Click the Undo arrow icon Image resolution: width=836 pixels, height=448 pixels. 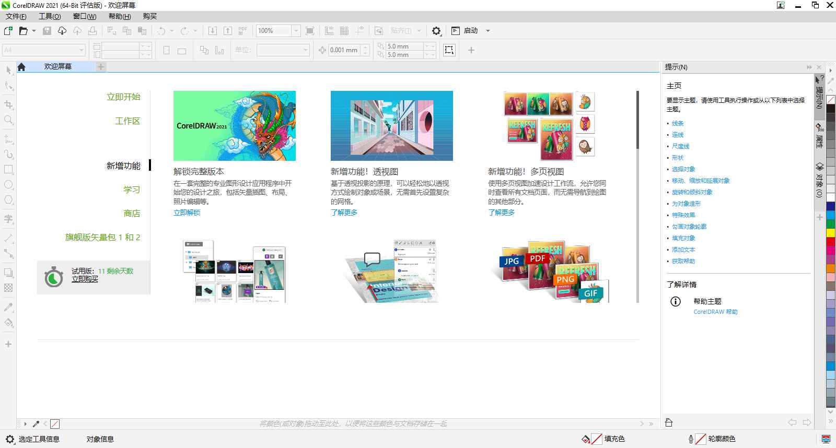pyautogui.click(x=161, y=31)
